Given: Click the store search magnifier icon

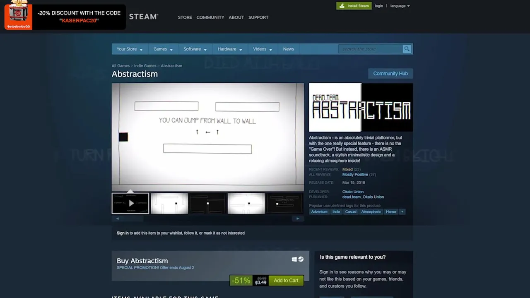Looking at the screenshot, I should click(407, 49).
